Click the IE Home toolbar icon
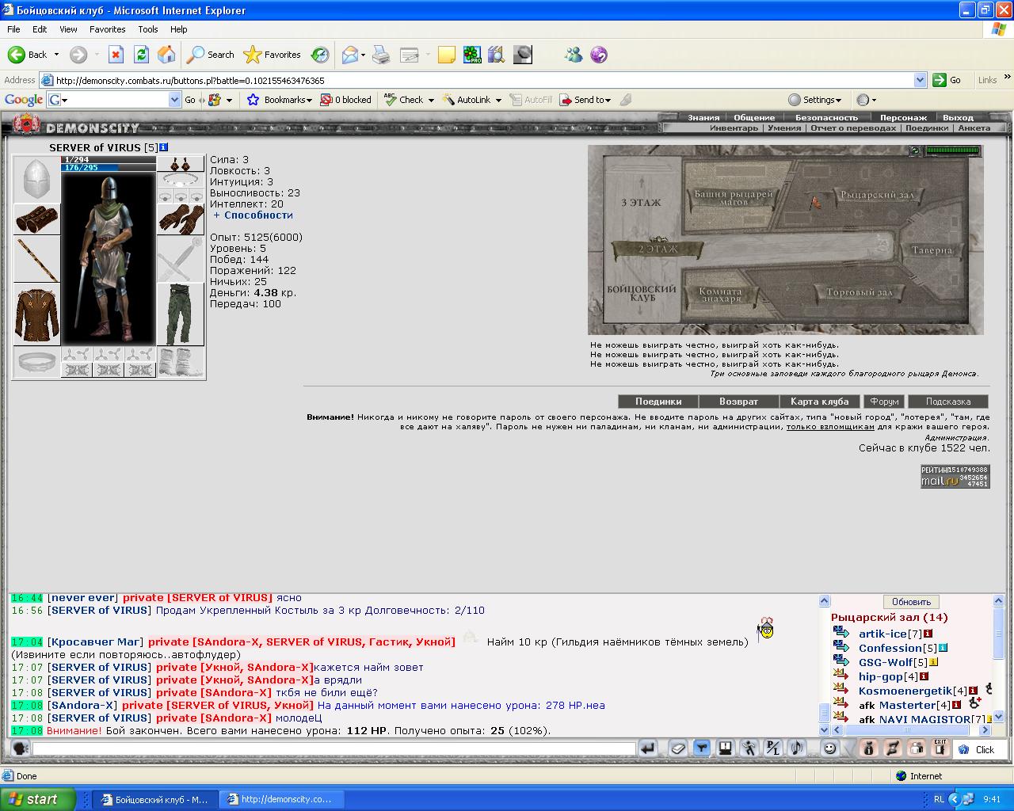Screen dimensions: 1014x811 (x=166, y=55)
